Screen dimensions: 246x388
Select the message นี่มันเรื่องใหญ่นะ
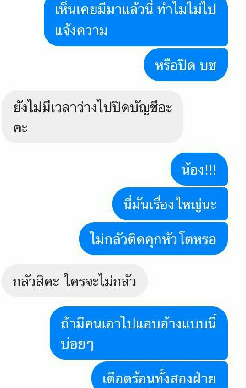coord(170,204)
